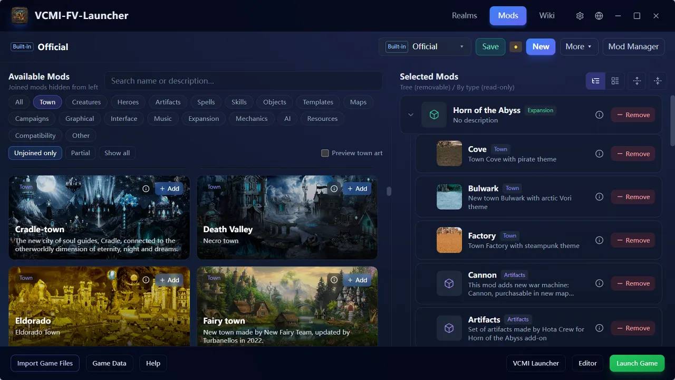Open the Factory town thumbnail
This screenshot has height=380, width=675.
coord(449,240)
